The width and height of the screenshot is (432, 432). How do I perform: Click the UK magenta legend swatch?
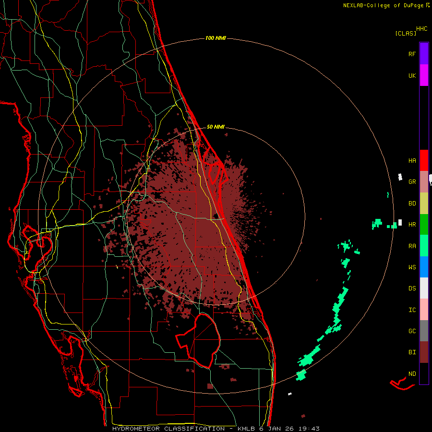pos(424,75)
